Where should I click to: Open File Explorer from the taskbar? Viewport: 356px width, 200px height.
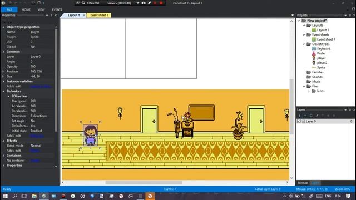(x=34, y=196)
